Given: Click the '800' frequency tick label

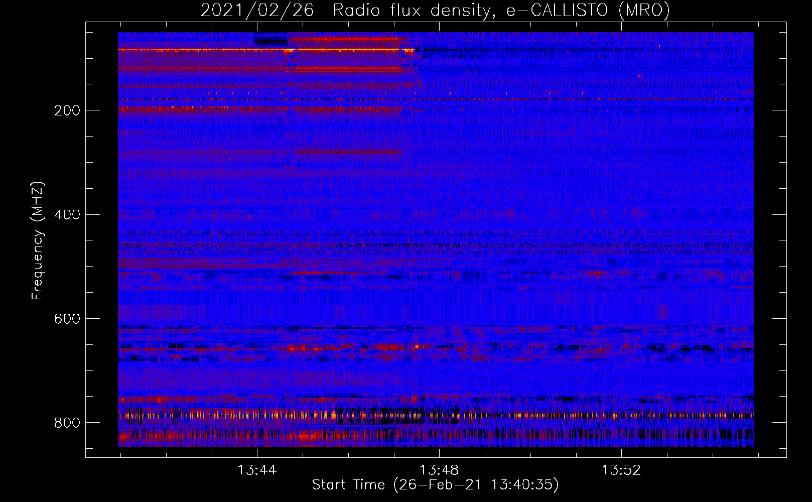Looking at the screenshot, I should 67,423.
